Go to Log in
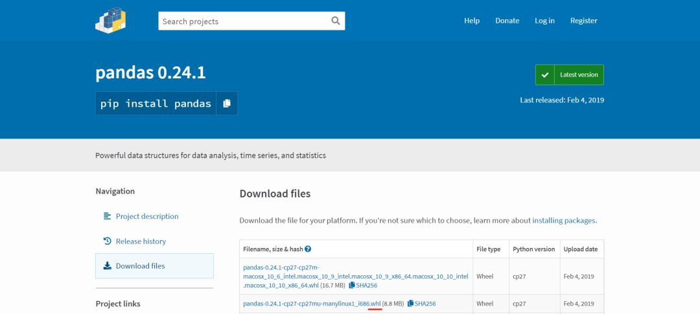The image size is (700, 314). tap(544, 21)
